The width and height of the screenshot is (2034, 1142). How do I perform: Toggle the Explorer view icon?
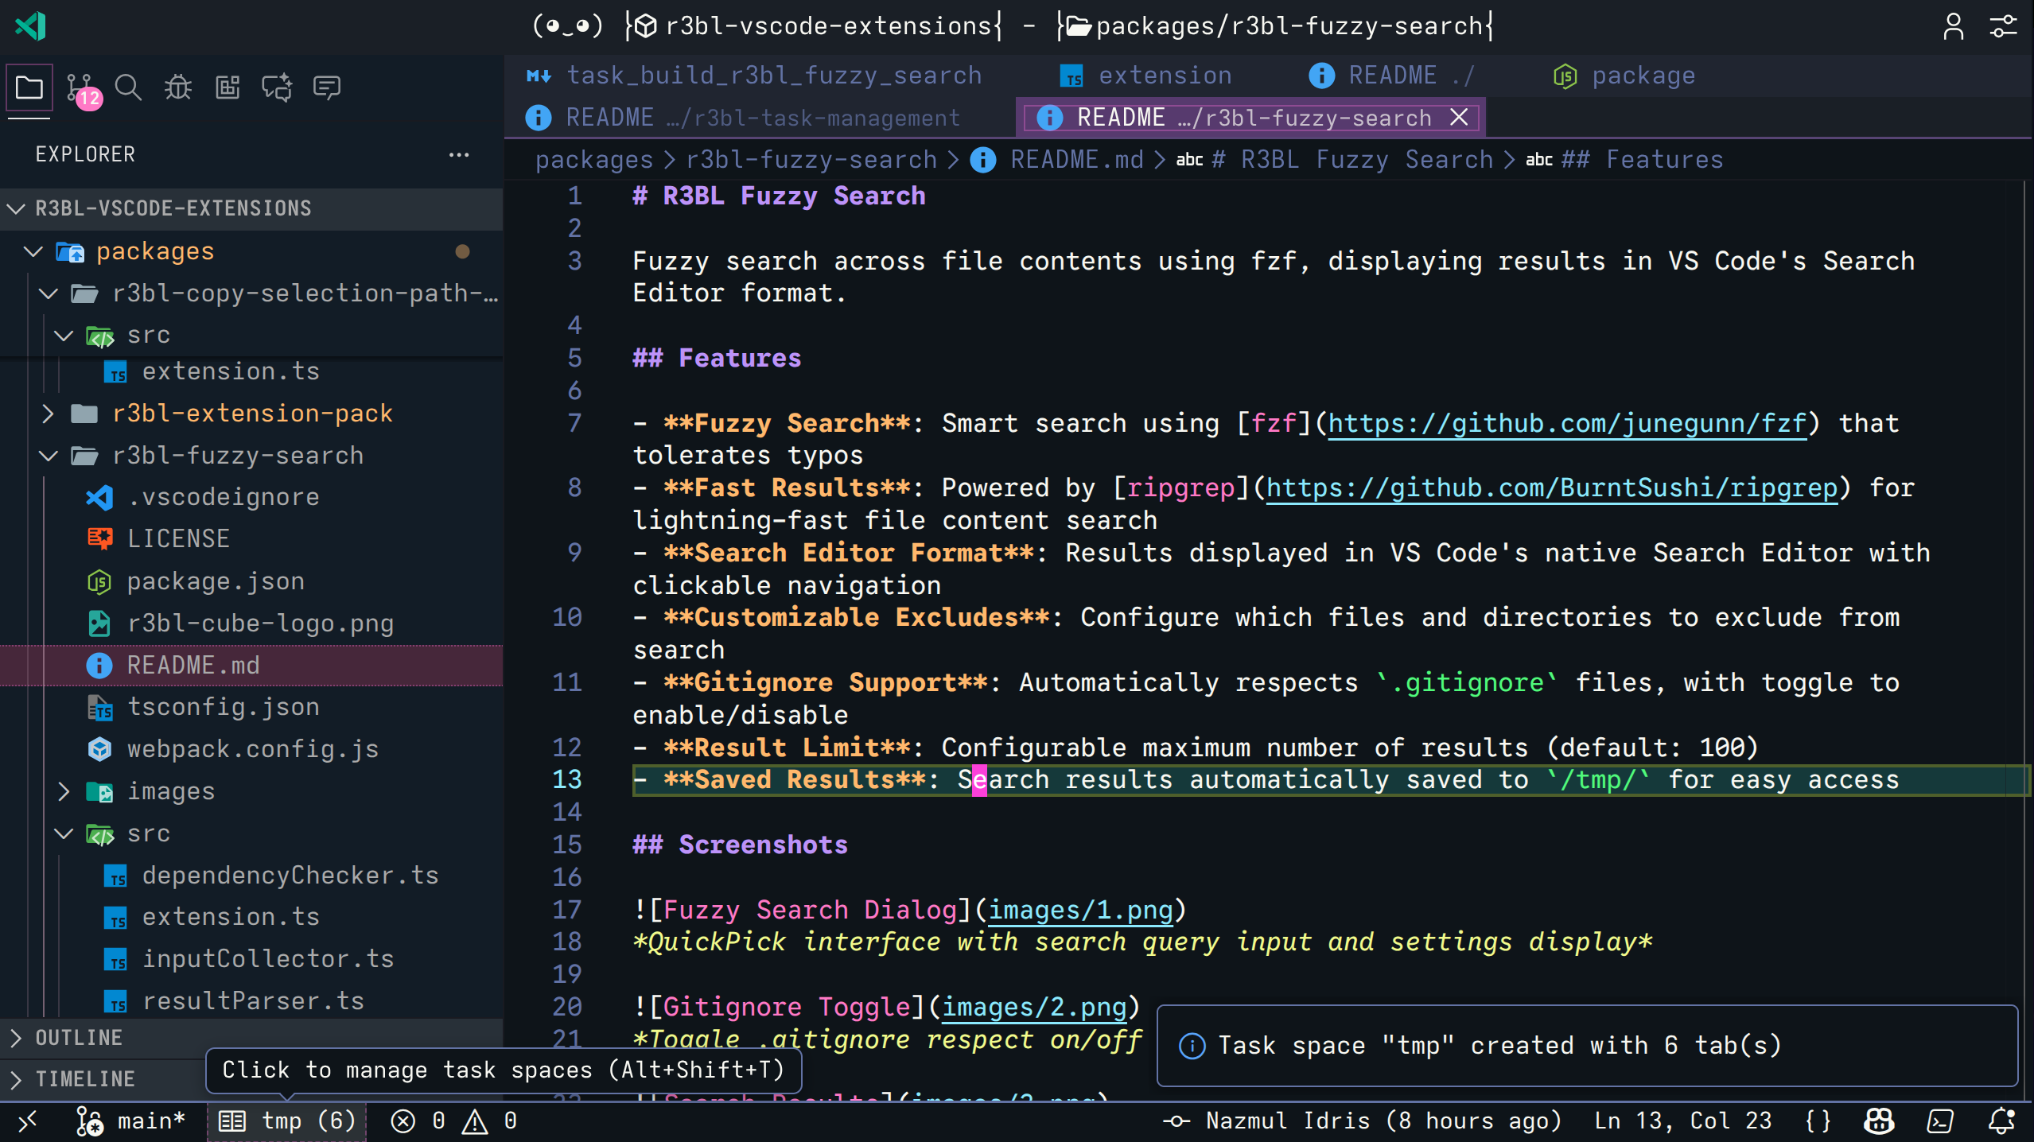coord(29,87)
